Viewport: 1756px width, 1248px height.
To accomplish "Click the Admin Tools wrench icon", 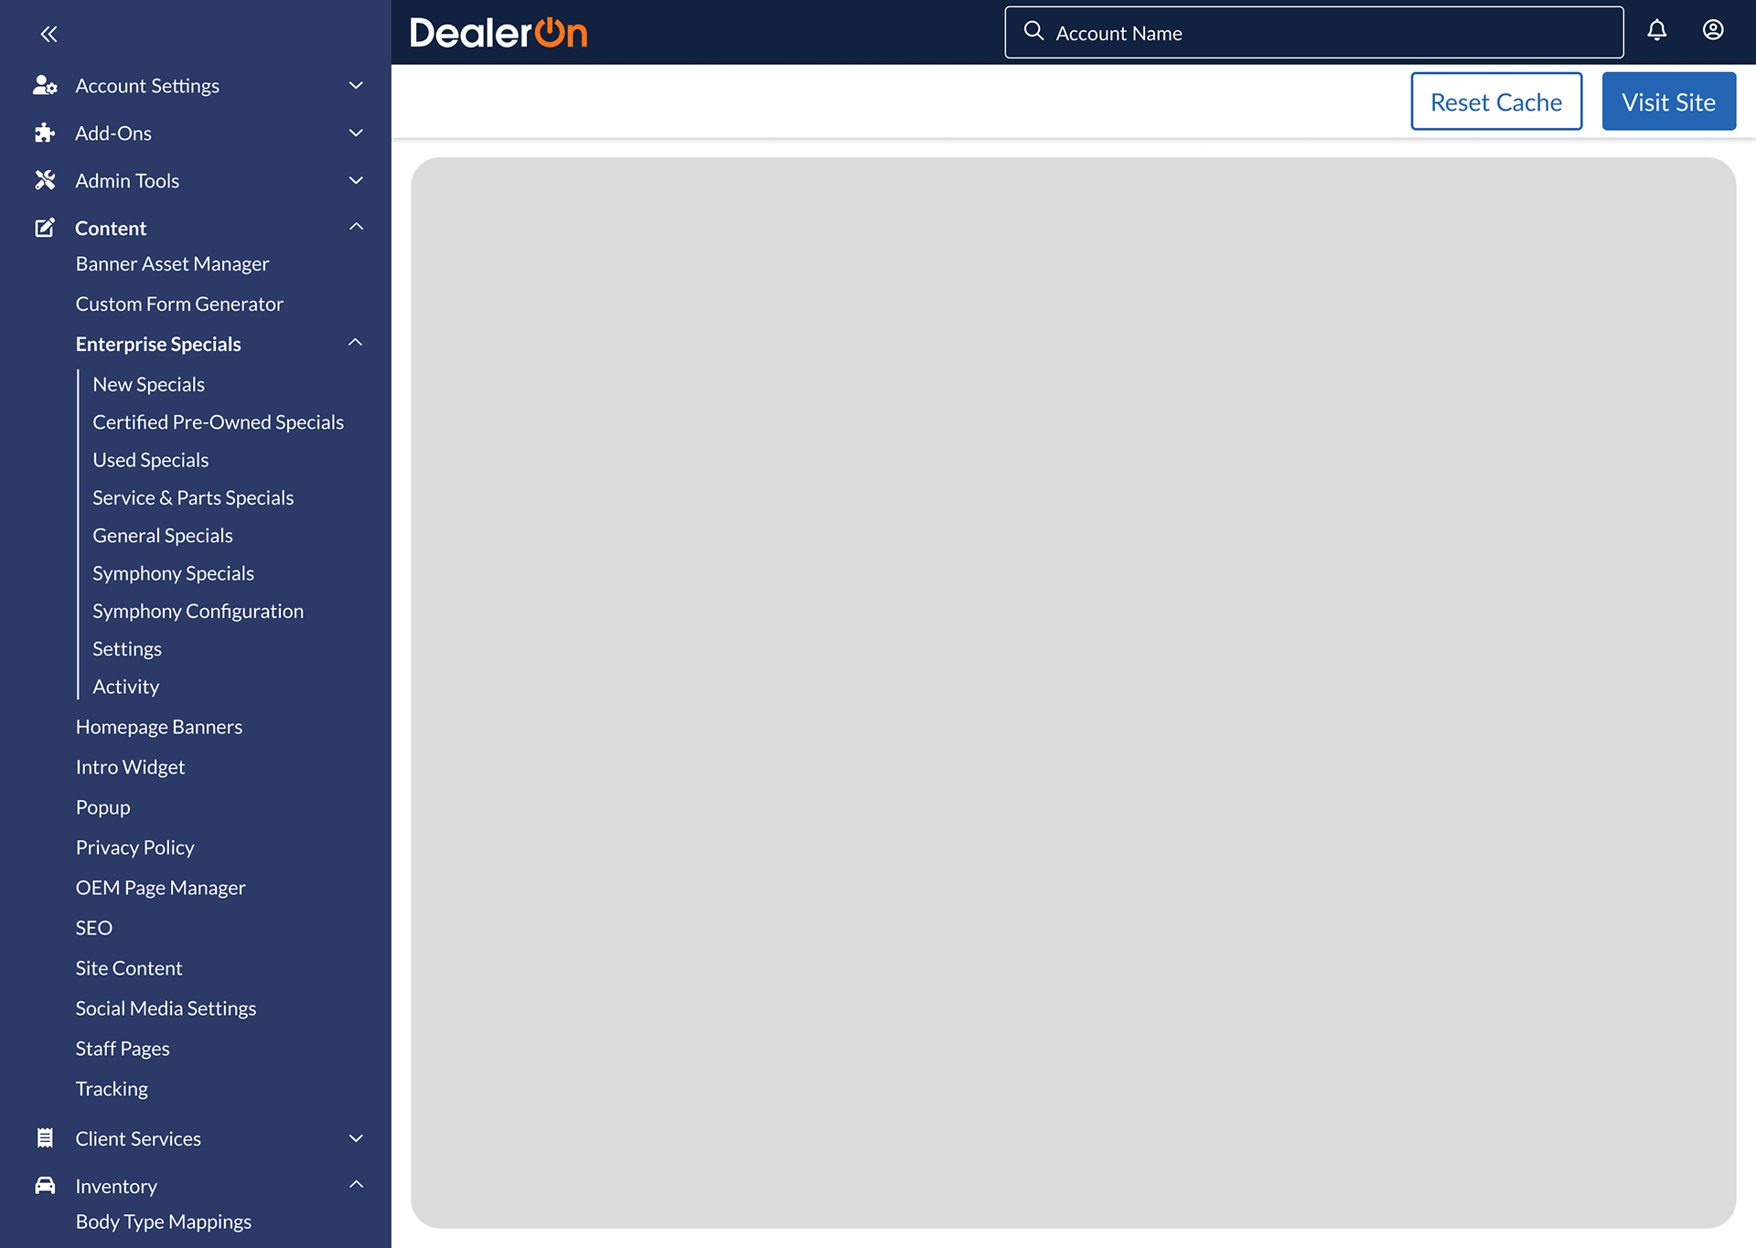I will (45, 180).
